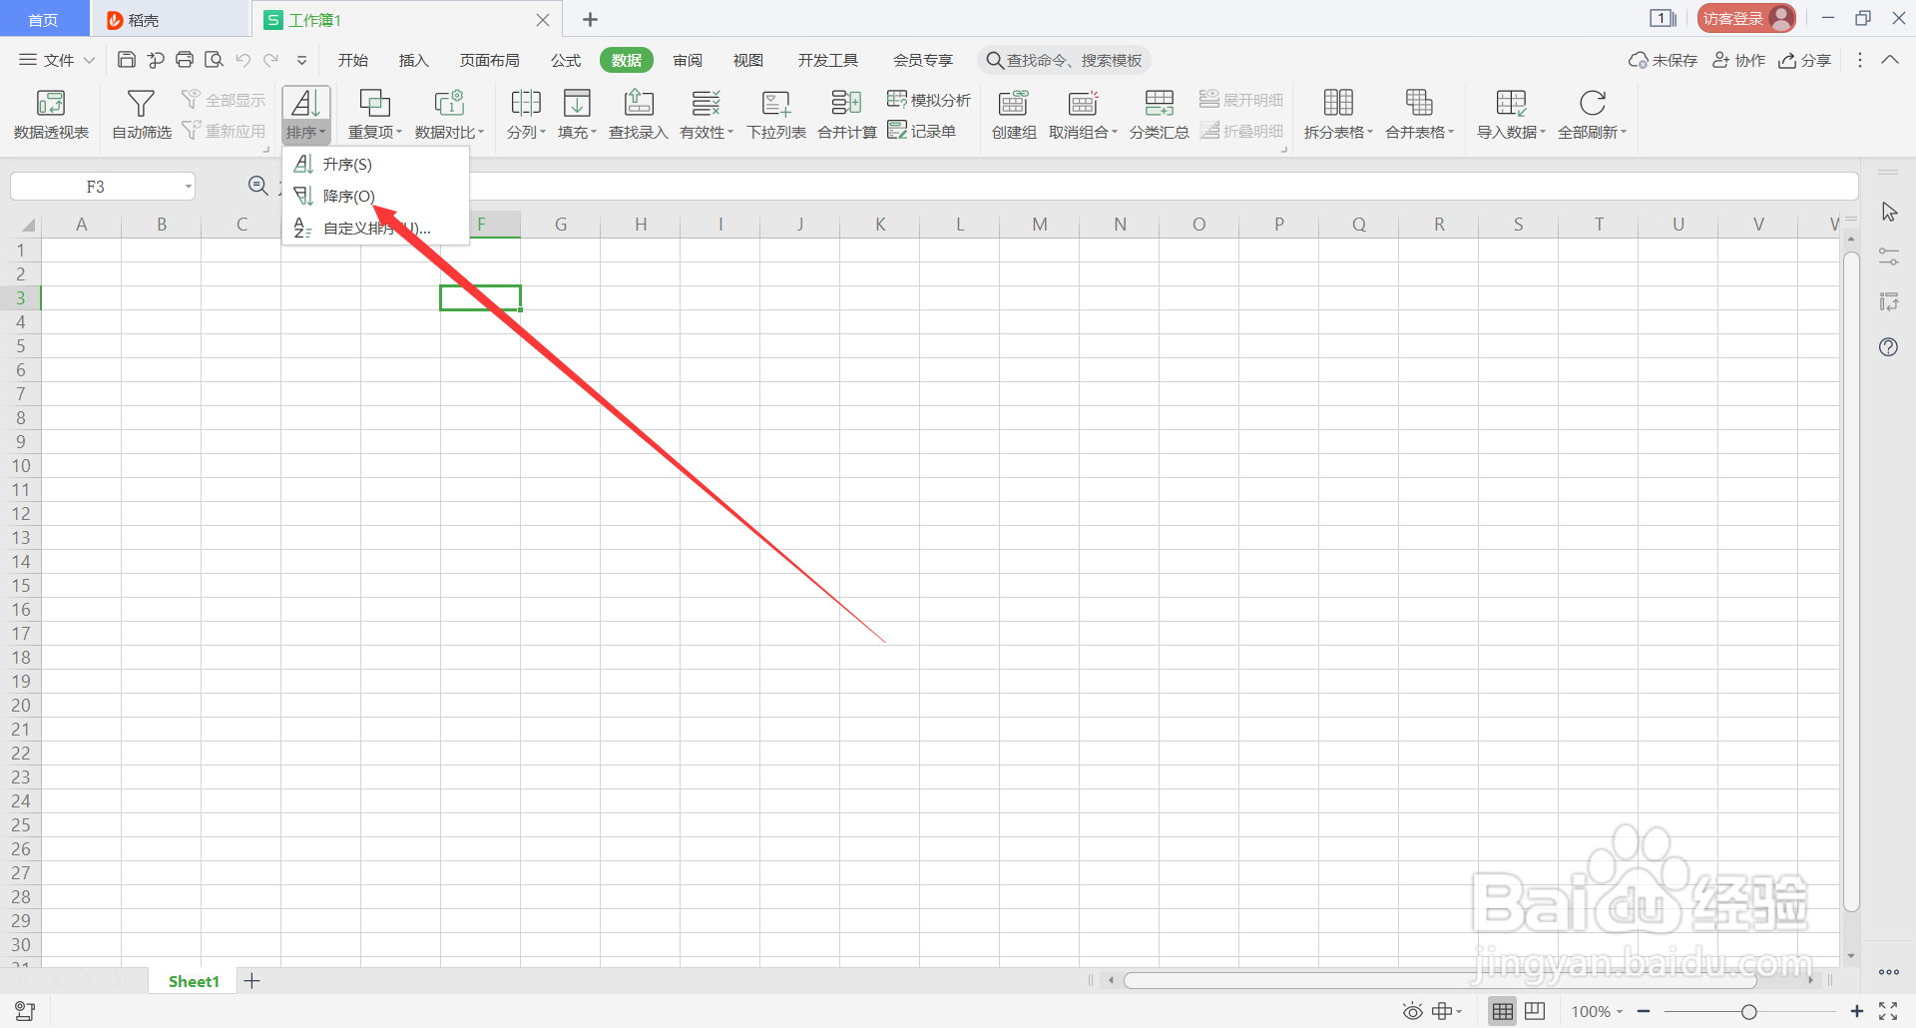Viewport: 1916px width, 1028px height.
Task: Toggle full-screen mode in status bar
Action: 1888,1011
